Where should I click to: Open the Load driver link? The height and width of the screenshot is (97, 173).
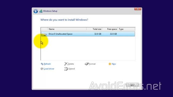coord(49,69)
